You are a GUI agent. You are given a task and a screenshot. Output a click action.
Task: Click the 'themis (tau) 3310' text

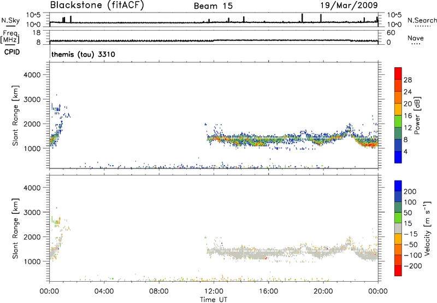click(x=83, y=54)
